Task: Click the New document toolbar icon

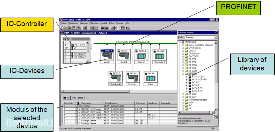Action: point(63,28)
